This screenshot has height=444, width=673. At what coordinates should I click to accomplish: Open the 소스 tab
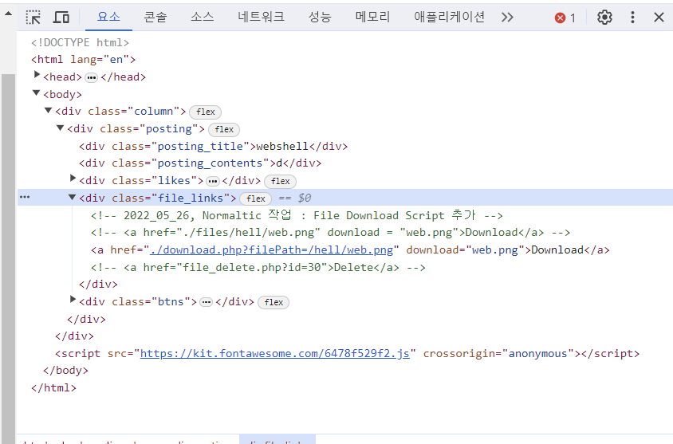203,17
